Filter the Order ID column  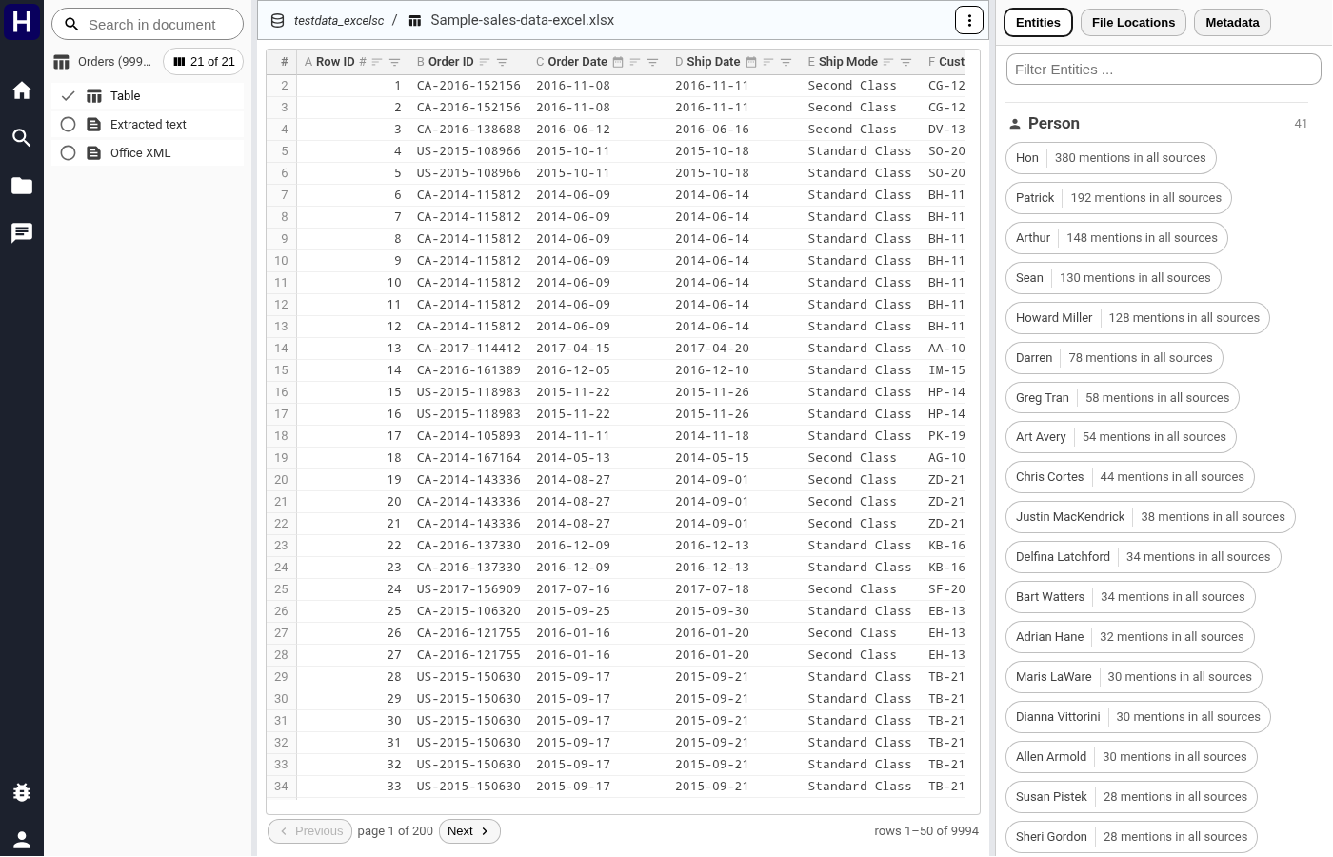click(x=502, y=62)
